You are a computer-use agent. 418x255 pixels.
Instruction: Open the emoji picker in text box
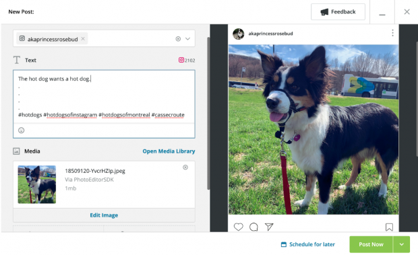click(22, 131)
